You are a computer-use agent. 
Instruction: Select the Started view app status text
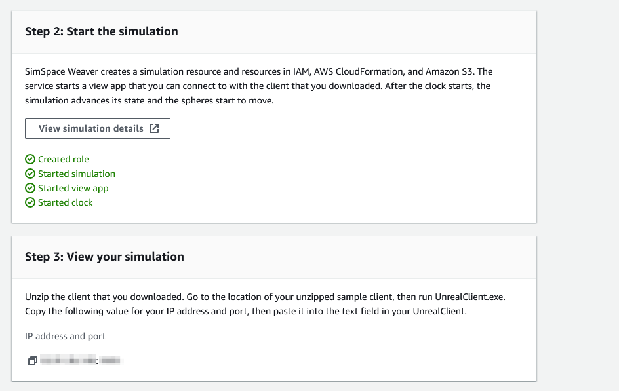[x=73, y=189]
